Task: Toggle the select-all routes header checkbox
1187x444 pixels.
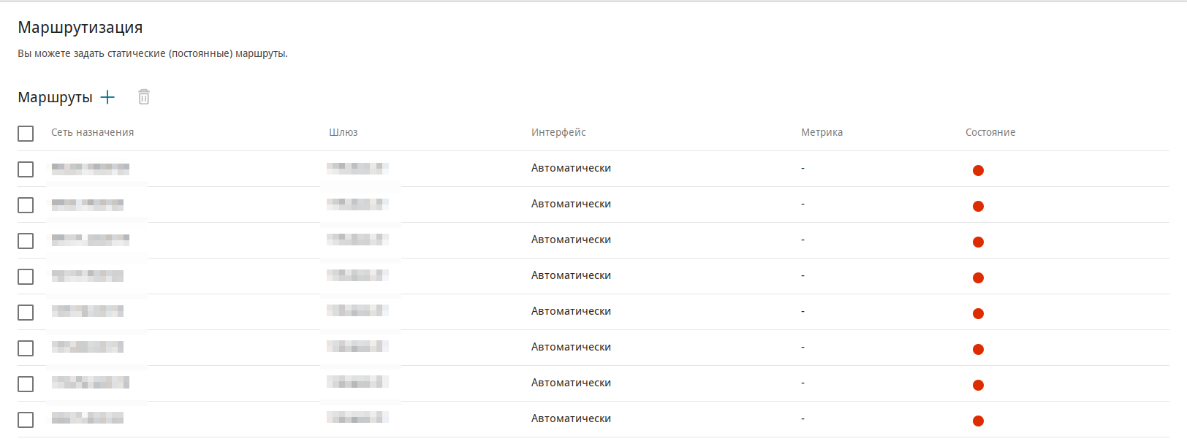Action: pos(26,134)
